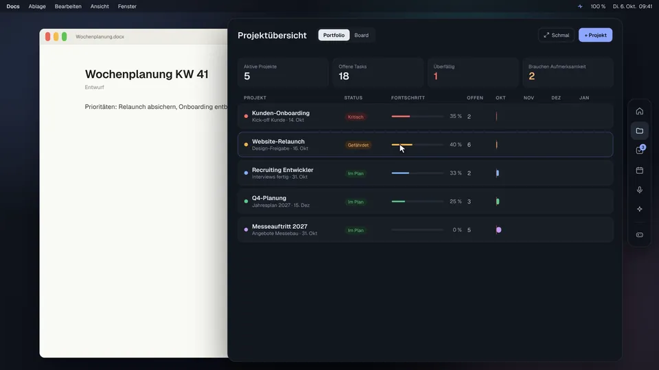
Task: Open the Fenster menu
Action: 127,6
